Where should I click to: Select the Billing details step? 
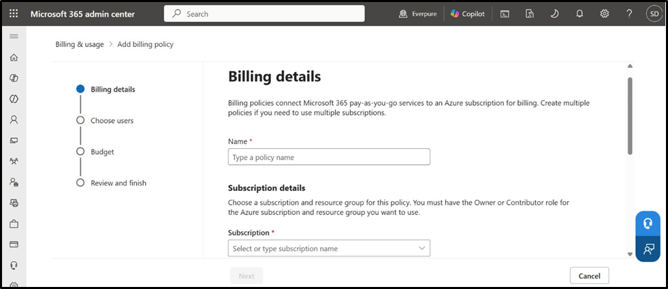pyautogui.click(x=106, y=89)
